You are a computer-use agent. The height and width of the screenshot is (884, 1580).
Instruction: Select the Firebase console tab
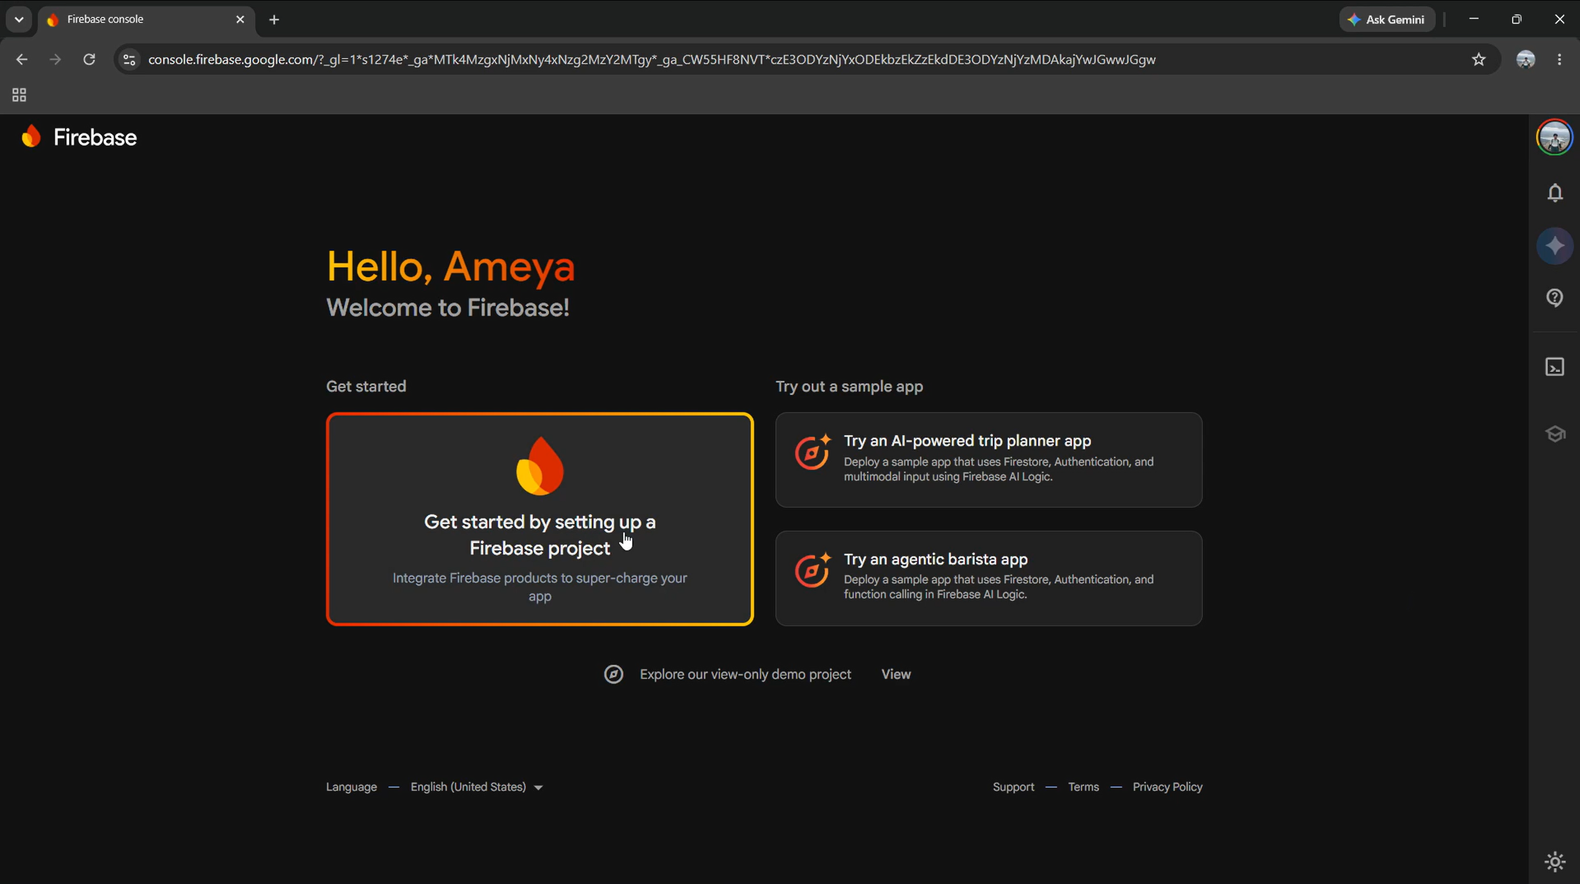pos(146,20)
